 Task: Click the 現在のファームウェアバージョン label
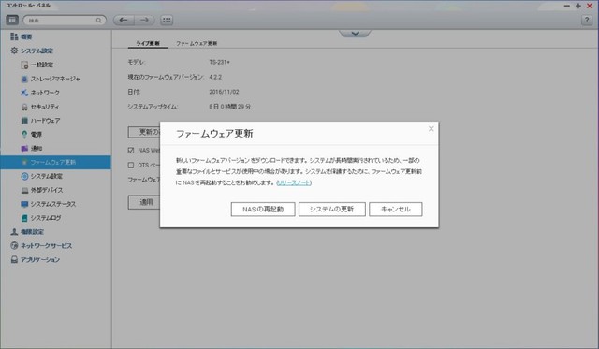coord(166,77)
